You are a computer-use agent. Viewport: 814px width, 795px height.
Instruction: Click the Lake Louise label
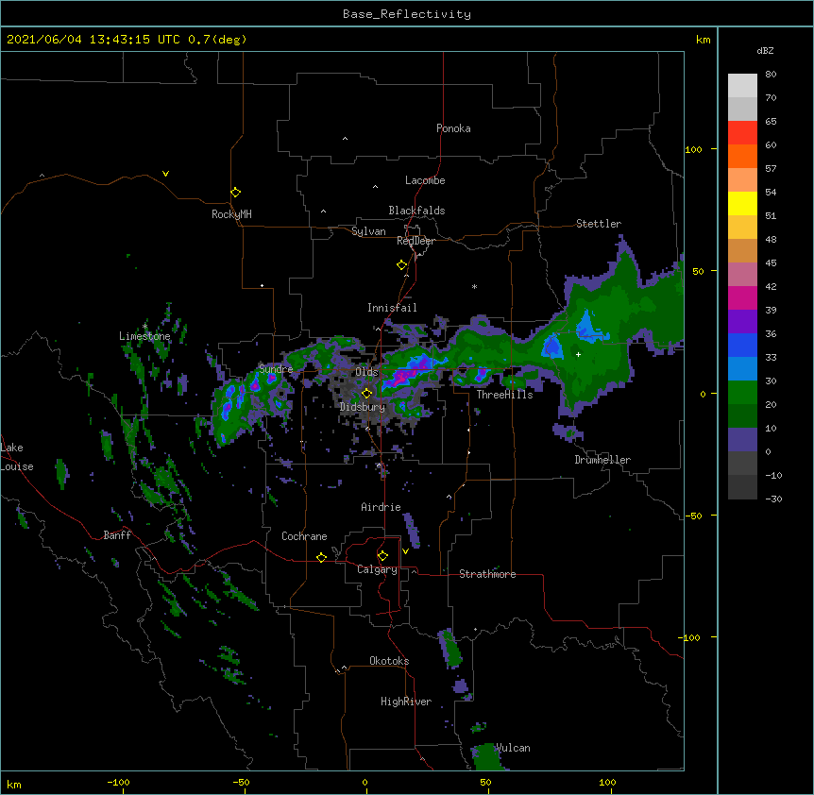(x=17, y=457)
